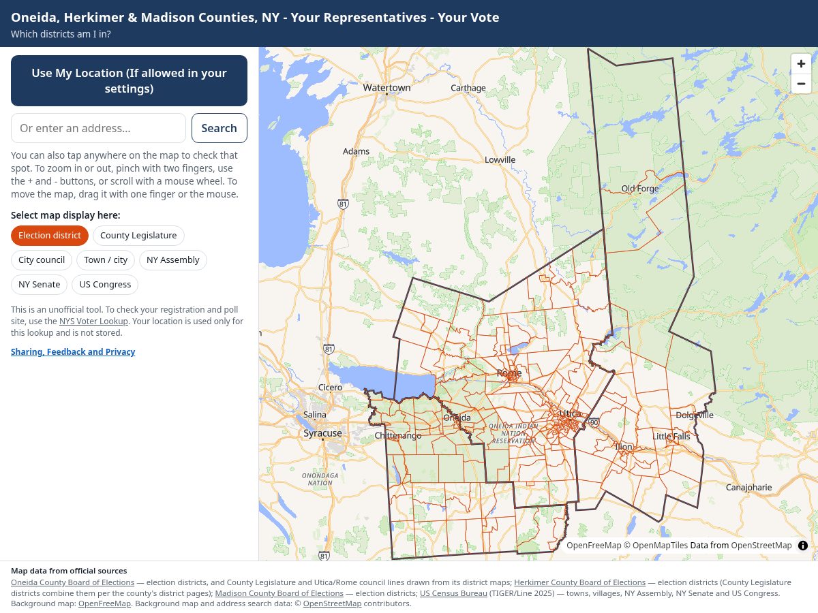
Task: Click Old Forge on the map
Action: click(x=640, y=189)
